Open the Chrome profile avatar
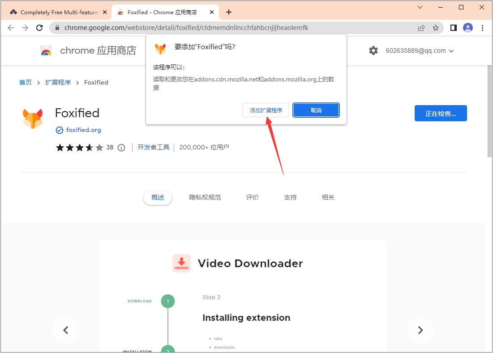 pyautogui.click(x=468, y=28)
